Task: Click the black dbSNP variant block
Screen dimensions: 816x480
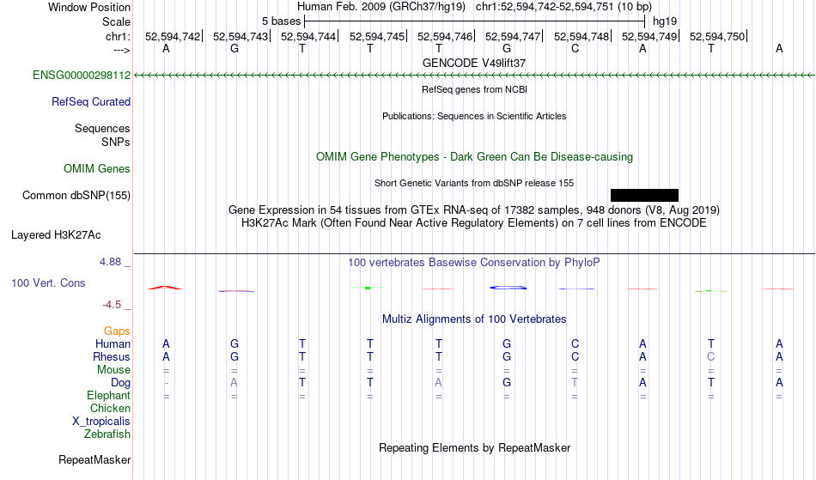Action: [644, 195]
